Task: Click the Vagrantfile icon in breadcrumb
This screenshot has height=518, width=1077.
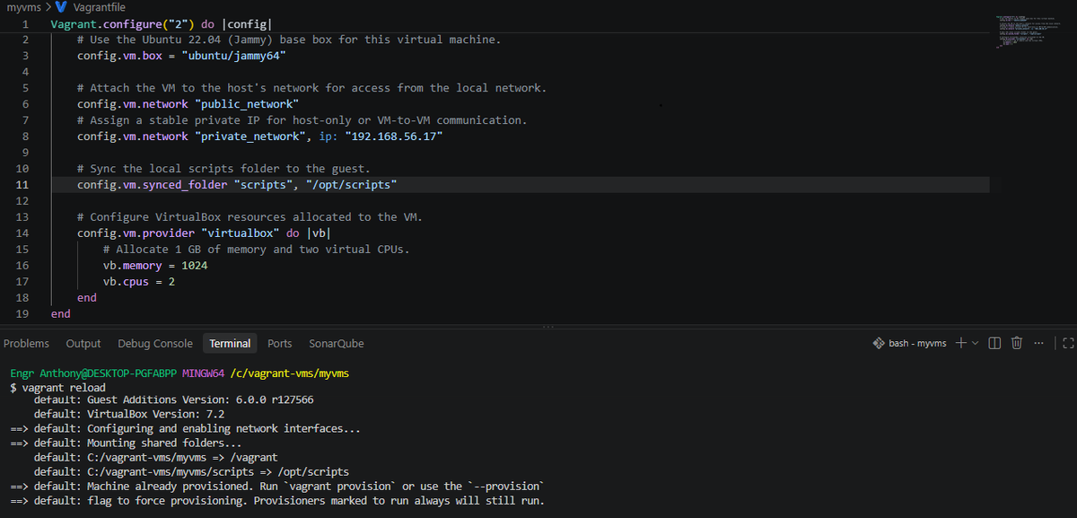Action: coord(62,7)
